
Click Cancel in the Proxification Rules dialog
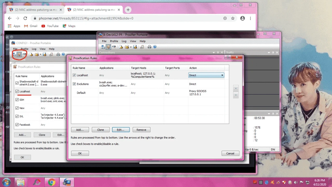click(230, 153)
